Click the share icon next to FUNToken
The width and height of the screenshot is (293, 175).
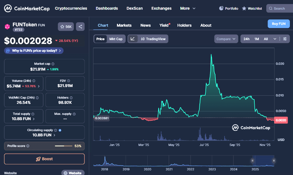tap(80, 27)
